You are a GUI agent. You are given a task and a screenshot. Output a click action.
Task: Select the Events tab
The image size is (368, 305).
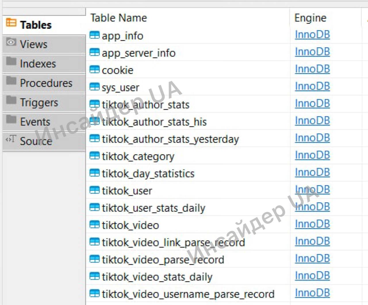tap(35, 122)
